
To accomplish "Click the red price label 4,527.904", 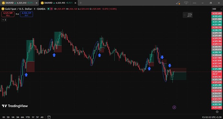I will [x=217, y=58].
